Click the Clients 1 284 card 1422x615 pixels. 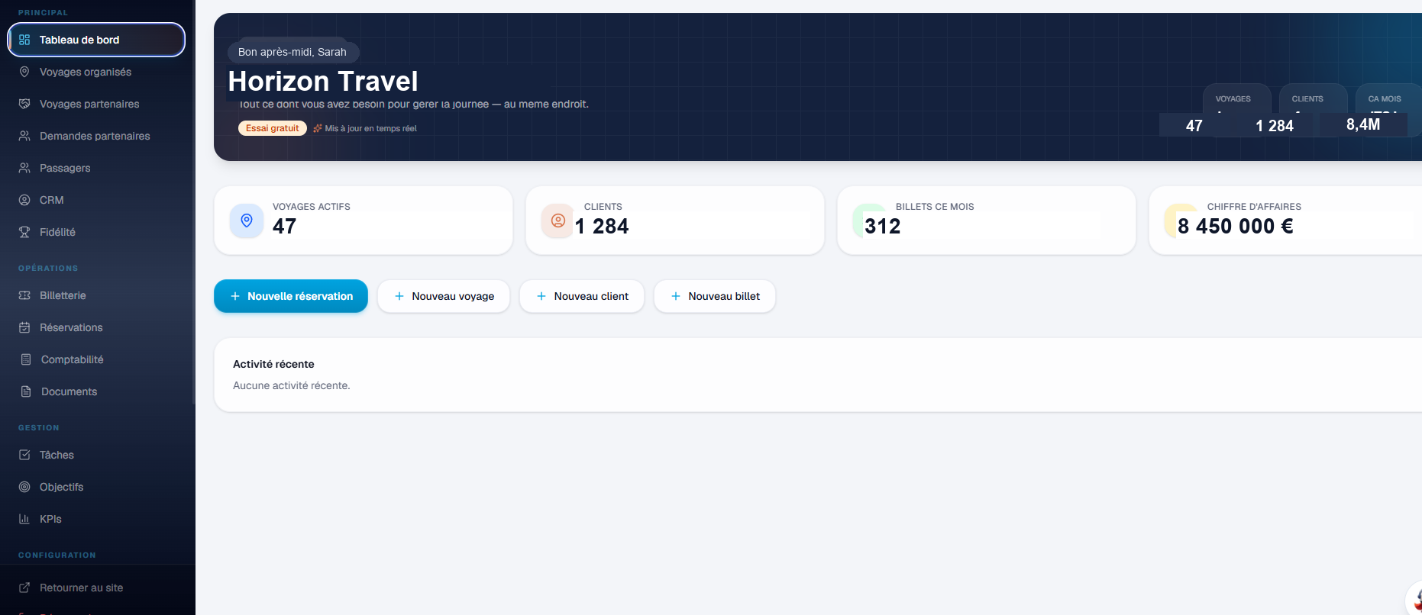click(675, 221)
